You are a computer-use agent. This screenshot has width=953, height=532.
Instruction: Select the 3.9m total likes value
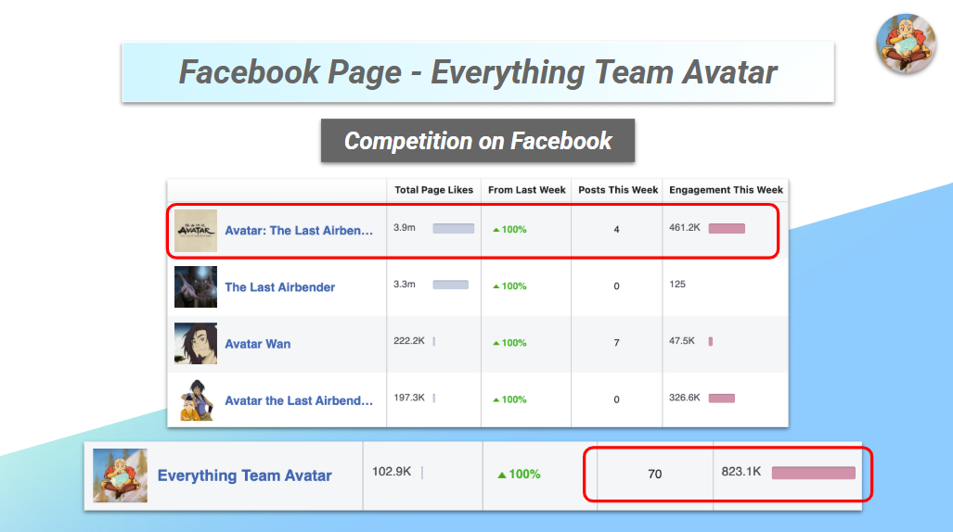[x=405, y=228]
